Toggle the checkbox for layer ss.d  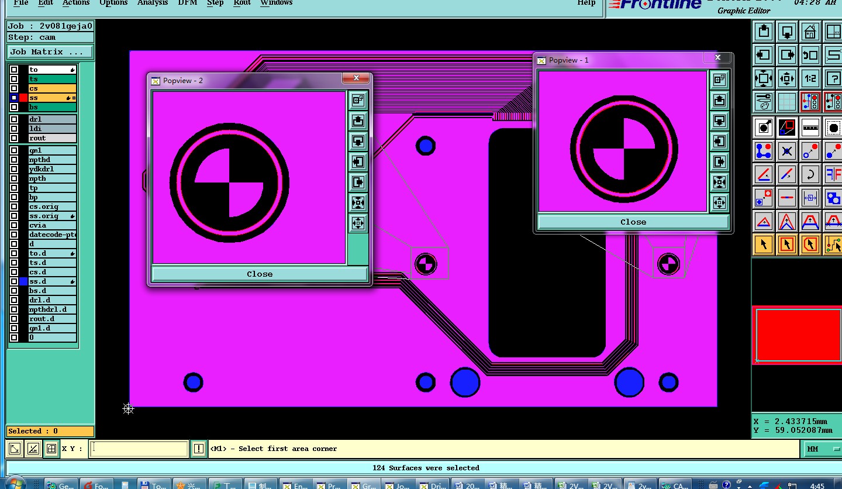click(13, 281)
